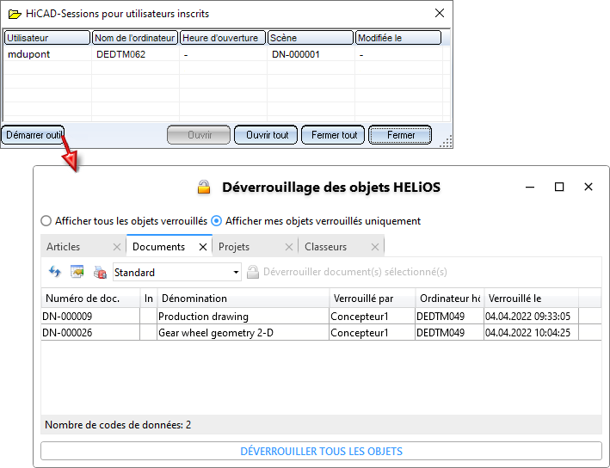The image size is (610, 468).
Task: Click the grayed padlock icon beside Déverrouiller document(s)
Action: [253, 272]
